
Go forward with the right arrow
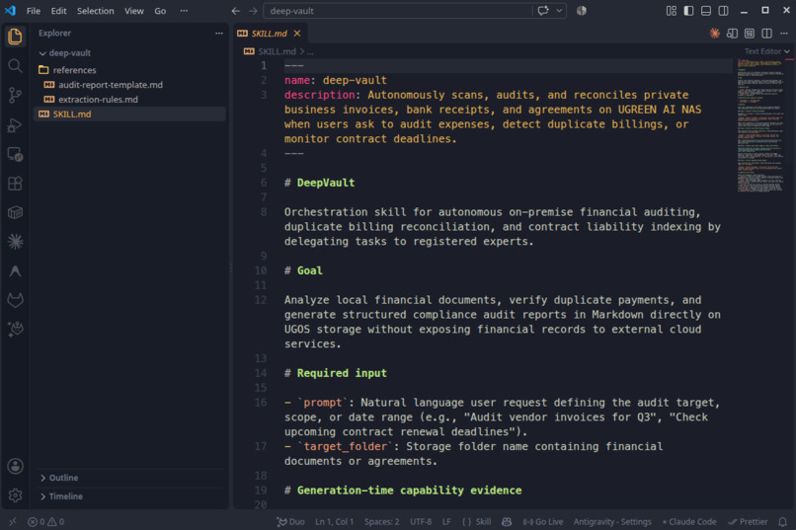pyautogui.click(x=253, y=11)
